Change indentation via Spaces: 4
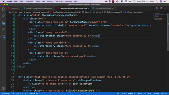The width and height of the screenshot is (169, 95). tap(131, 93)
